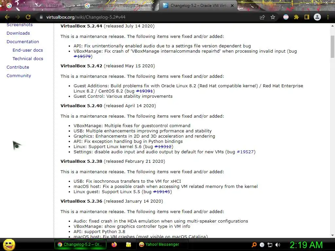Open the smiley start button on taskbar
This screenshot has height=251, width=335.
click(9, 244)
